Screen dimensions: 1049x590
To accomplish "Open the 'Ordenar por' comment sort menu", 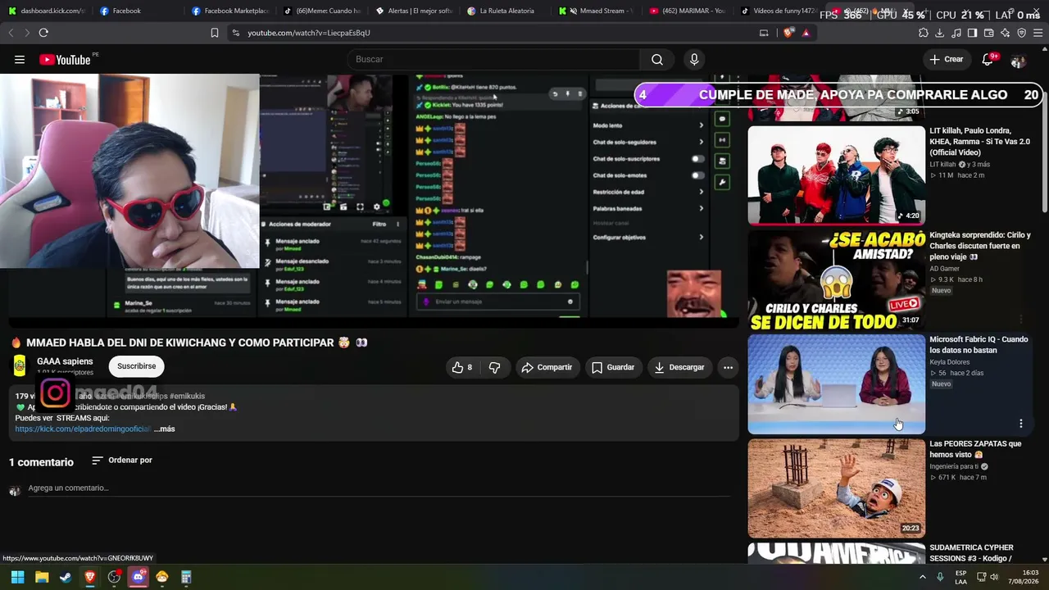I will pos(122,461).
